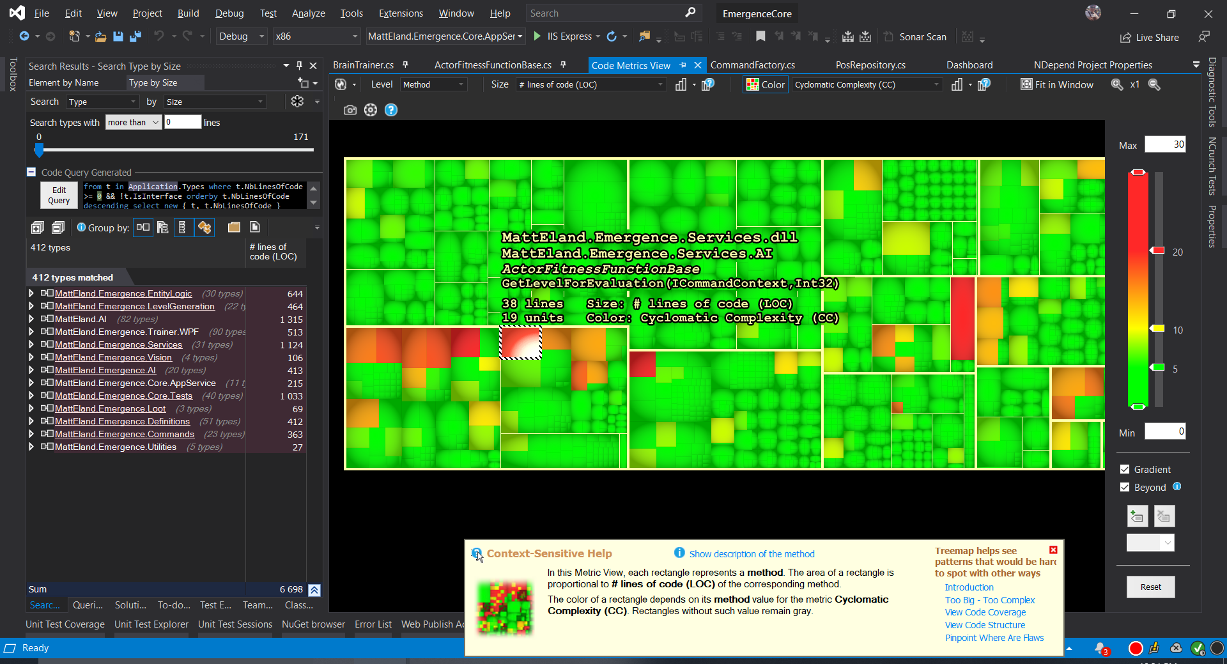Switch to the CommandFactory.cs tab
1227x664 pixels.
click(752, 65)
